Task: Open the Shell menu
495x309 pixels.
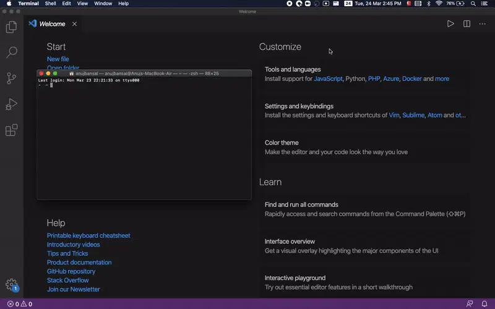Action: click(51, 4)
